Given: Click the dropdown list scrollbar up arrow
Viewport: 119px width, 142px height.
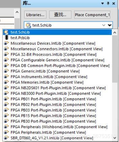Looking at the screenshot, I should coord(115,32).
